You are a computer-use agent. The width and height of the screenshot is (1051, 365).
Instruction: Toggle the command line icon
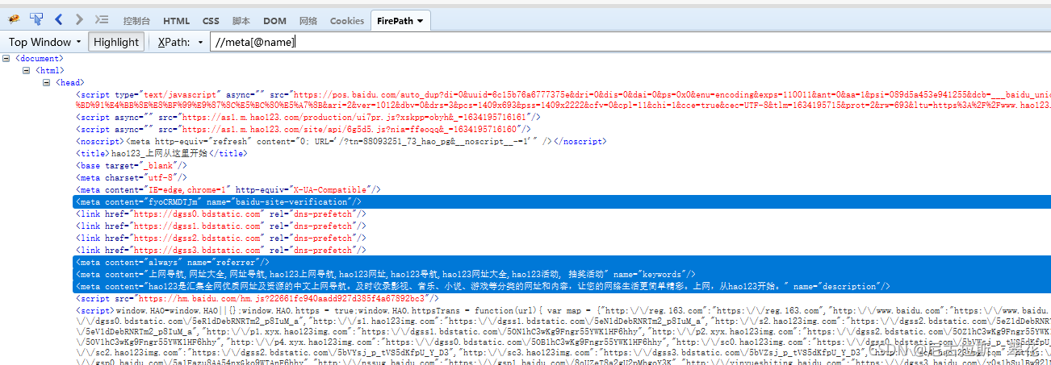(101, 19)
